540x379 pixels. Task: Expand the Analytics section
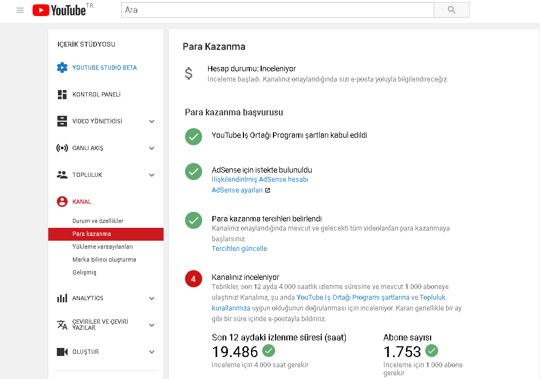[152, 298]
